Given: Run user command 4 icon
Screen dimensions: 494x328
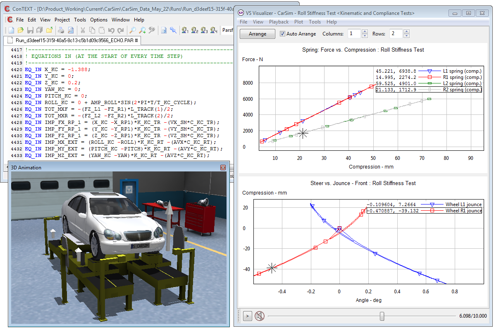Looking at the screenshot, I should 214,30.
